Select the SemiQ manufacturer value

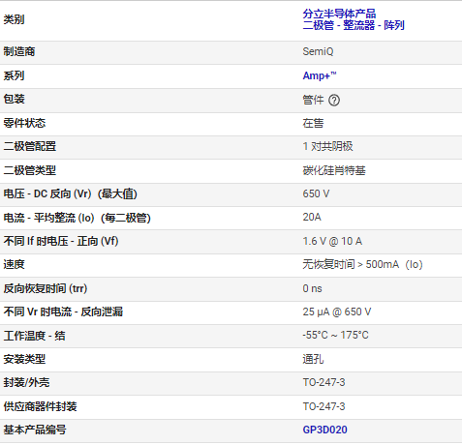point(318,51)
